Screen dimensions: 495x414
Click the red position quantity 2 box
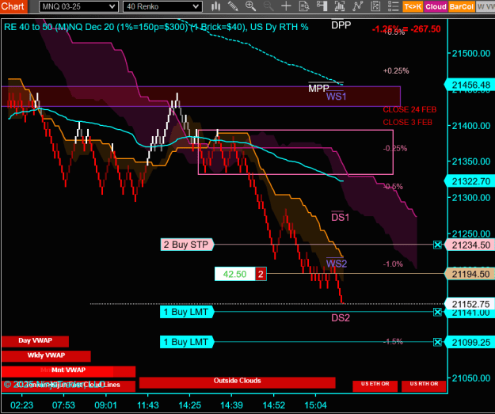pyautogui.click(x=261, y=274)
